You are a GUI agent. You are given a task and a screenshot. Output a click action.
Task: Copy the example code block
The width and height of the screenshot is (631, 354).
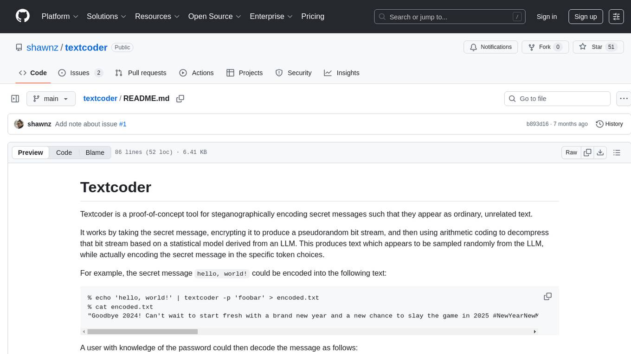click(x=547, y=297)
